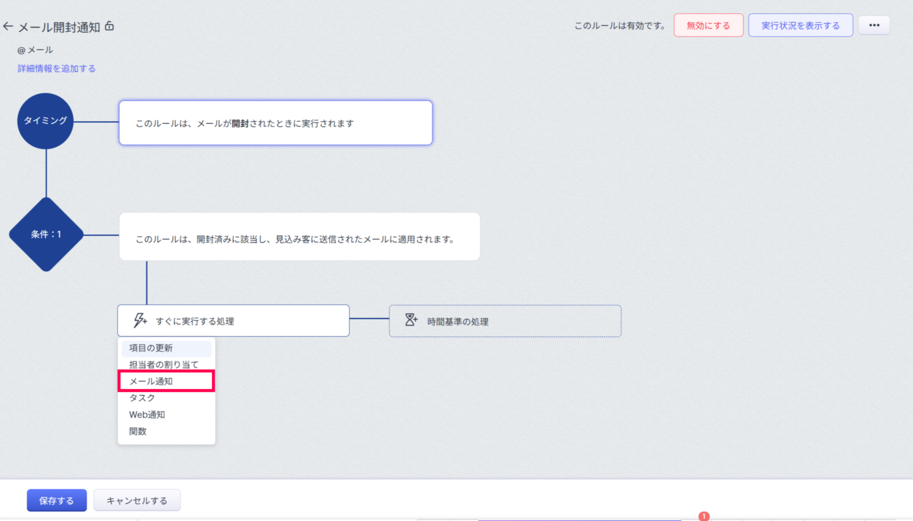This screenshot has width=913, height=521.
Task: Click the red notification badge at bottom
Action: coord(704,516)
